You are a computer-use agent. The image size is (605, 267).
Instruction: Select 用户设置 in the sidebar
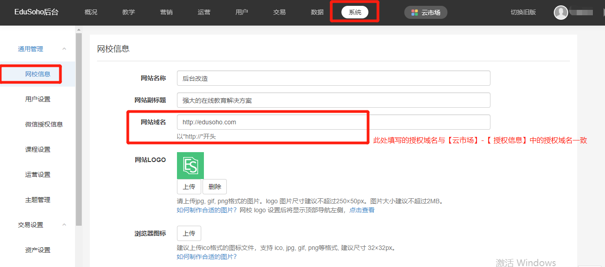(x=38, y=99)
